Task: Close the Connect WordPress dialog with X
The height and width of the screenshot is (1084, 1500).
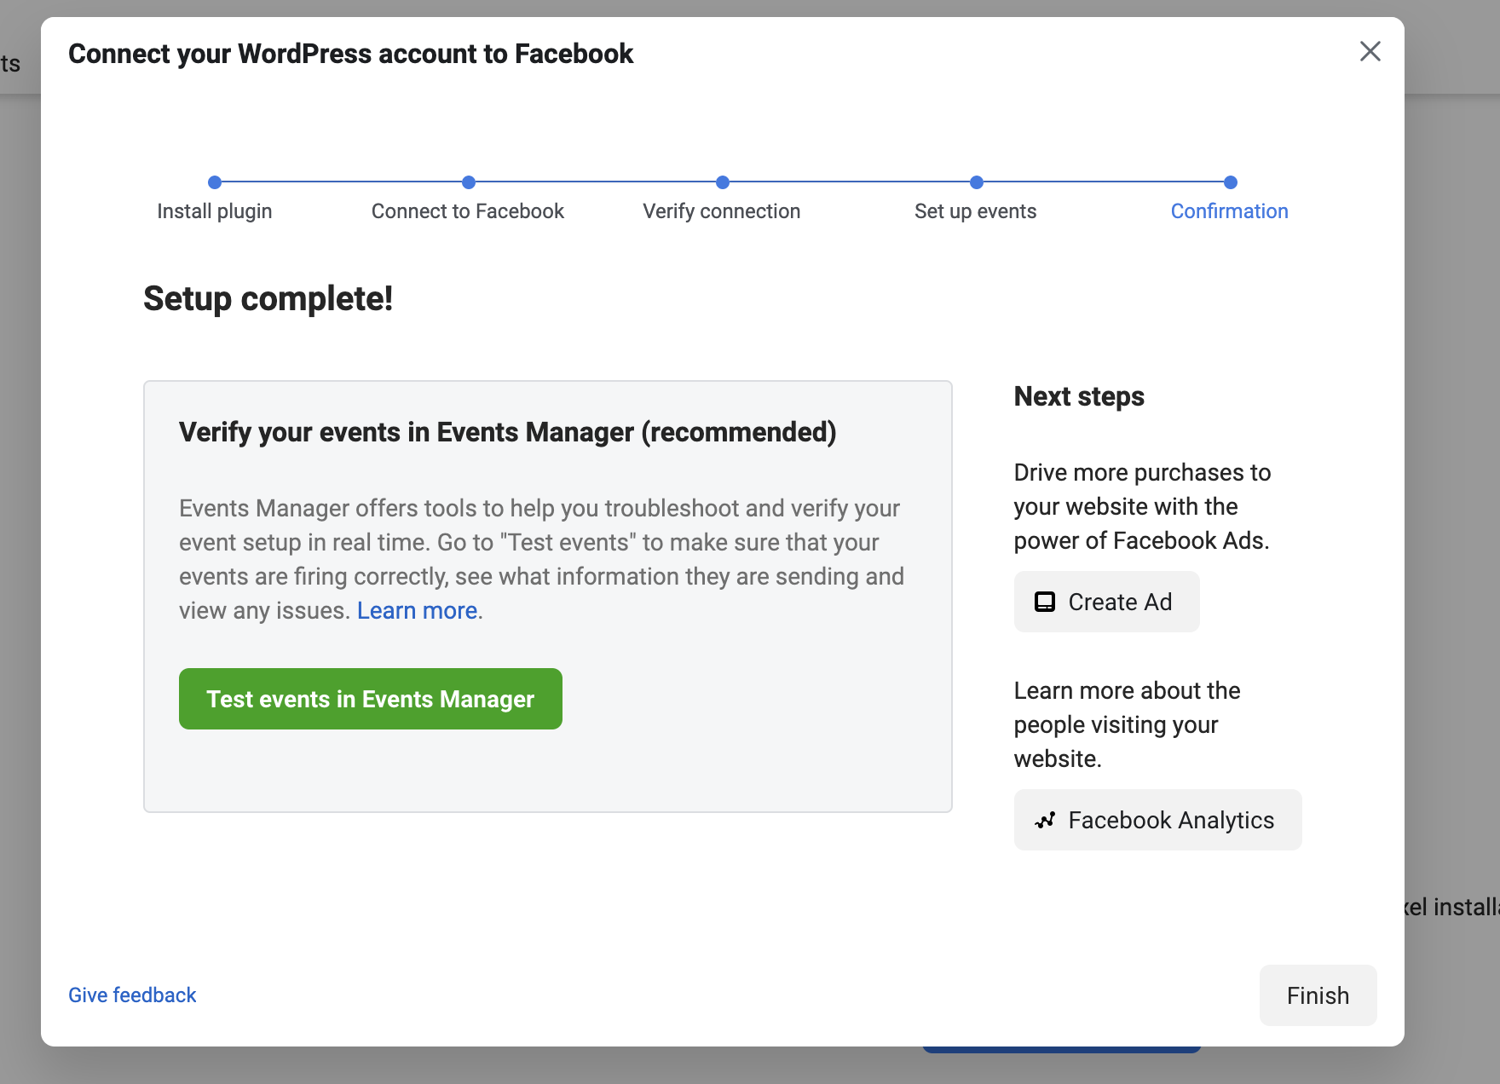Action: click(x=1370, y=52)
